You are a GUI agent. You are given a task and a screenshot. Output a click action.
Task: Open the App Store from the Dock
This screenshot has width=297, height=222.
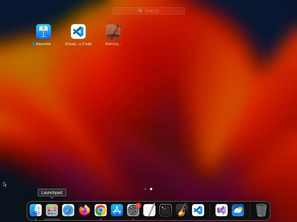pos(117,210)
